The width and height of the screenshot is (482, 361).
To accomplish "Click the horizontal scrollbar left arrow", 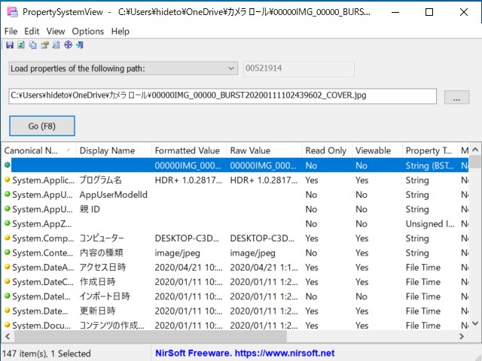I will 8,336.
